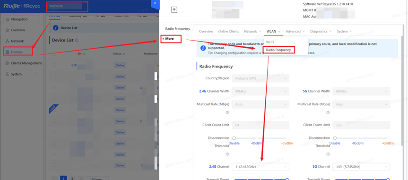The image size is (408, 180).
Task: Open the Network dropdown in top bar
Action: 64,6
